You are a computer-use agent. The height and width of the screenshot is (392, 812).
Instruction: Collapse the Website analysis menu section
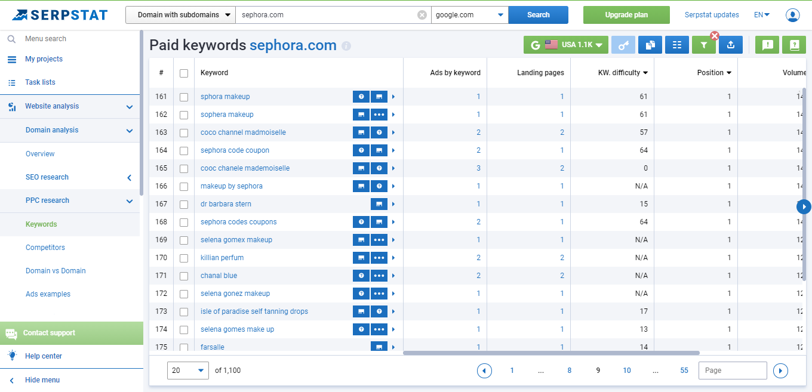[130, 107]
